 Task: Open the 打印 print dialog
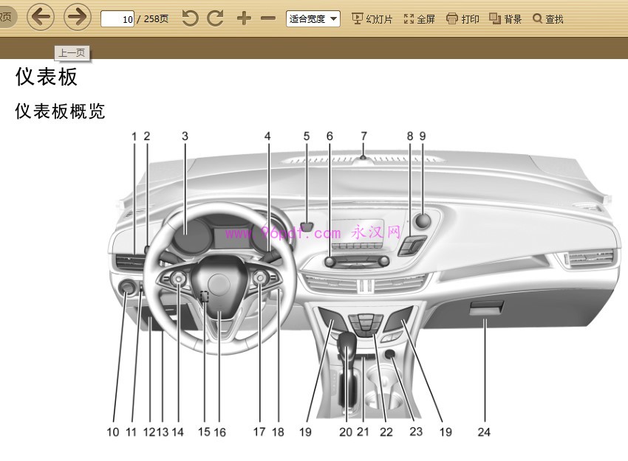(463, 18)
